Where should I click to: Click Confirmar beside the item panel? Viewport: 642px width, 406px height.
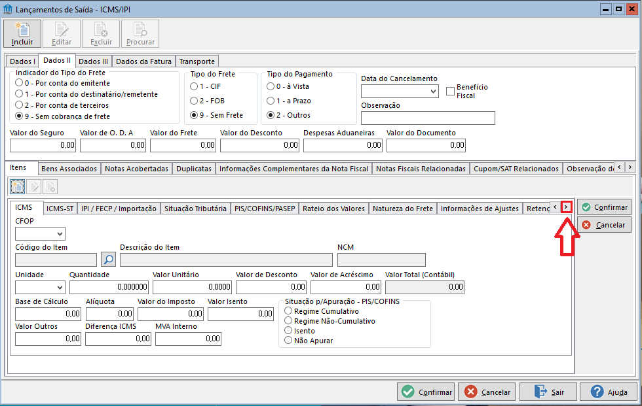click(x=604, y=207)
